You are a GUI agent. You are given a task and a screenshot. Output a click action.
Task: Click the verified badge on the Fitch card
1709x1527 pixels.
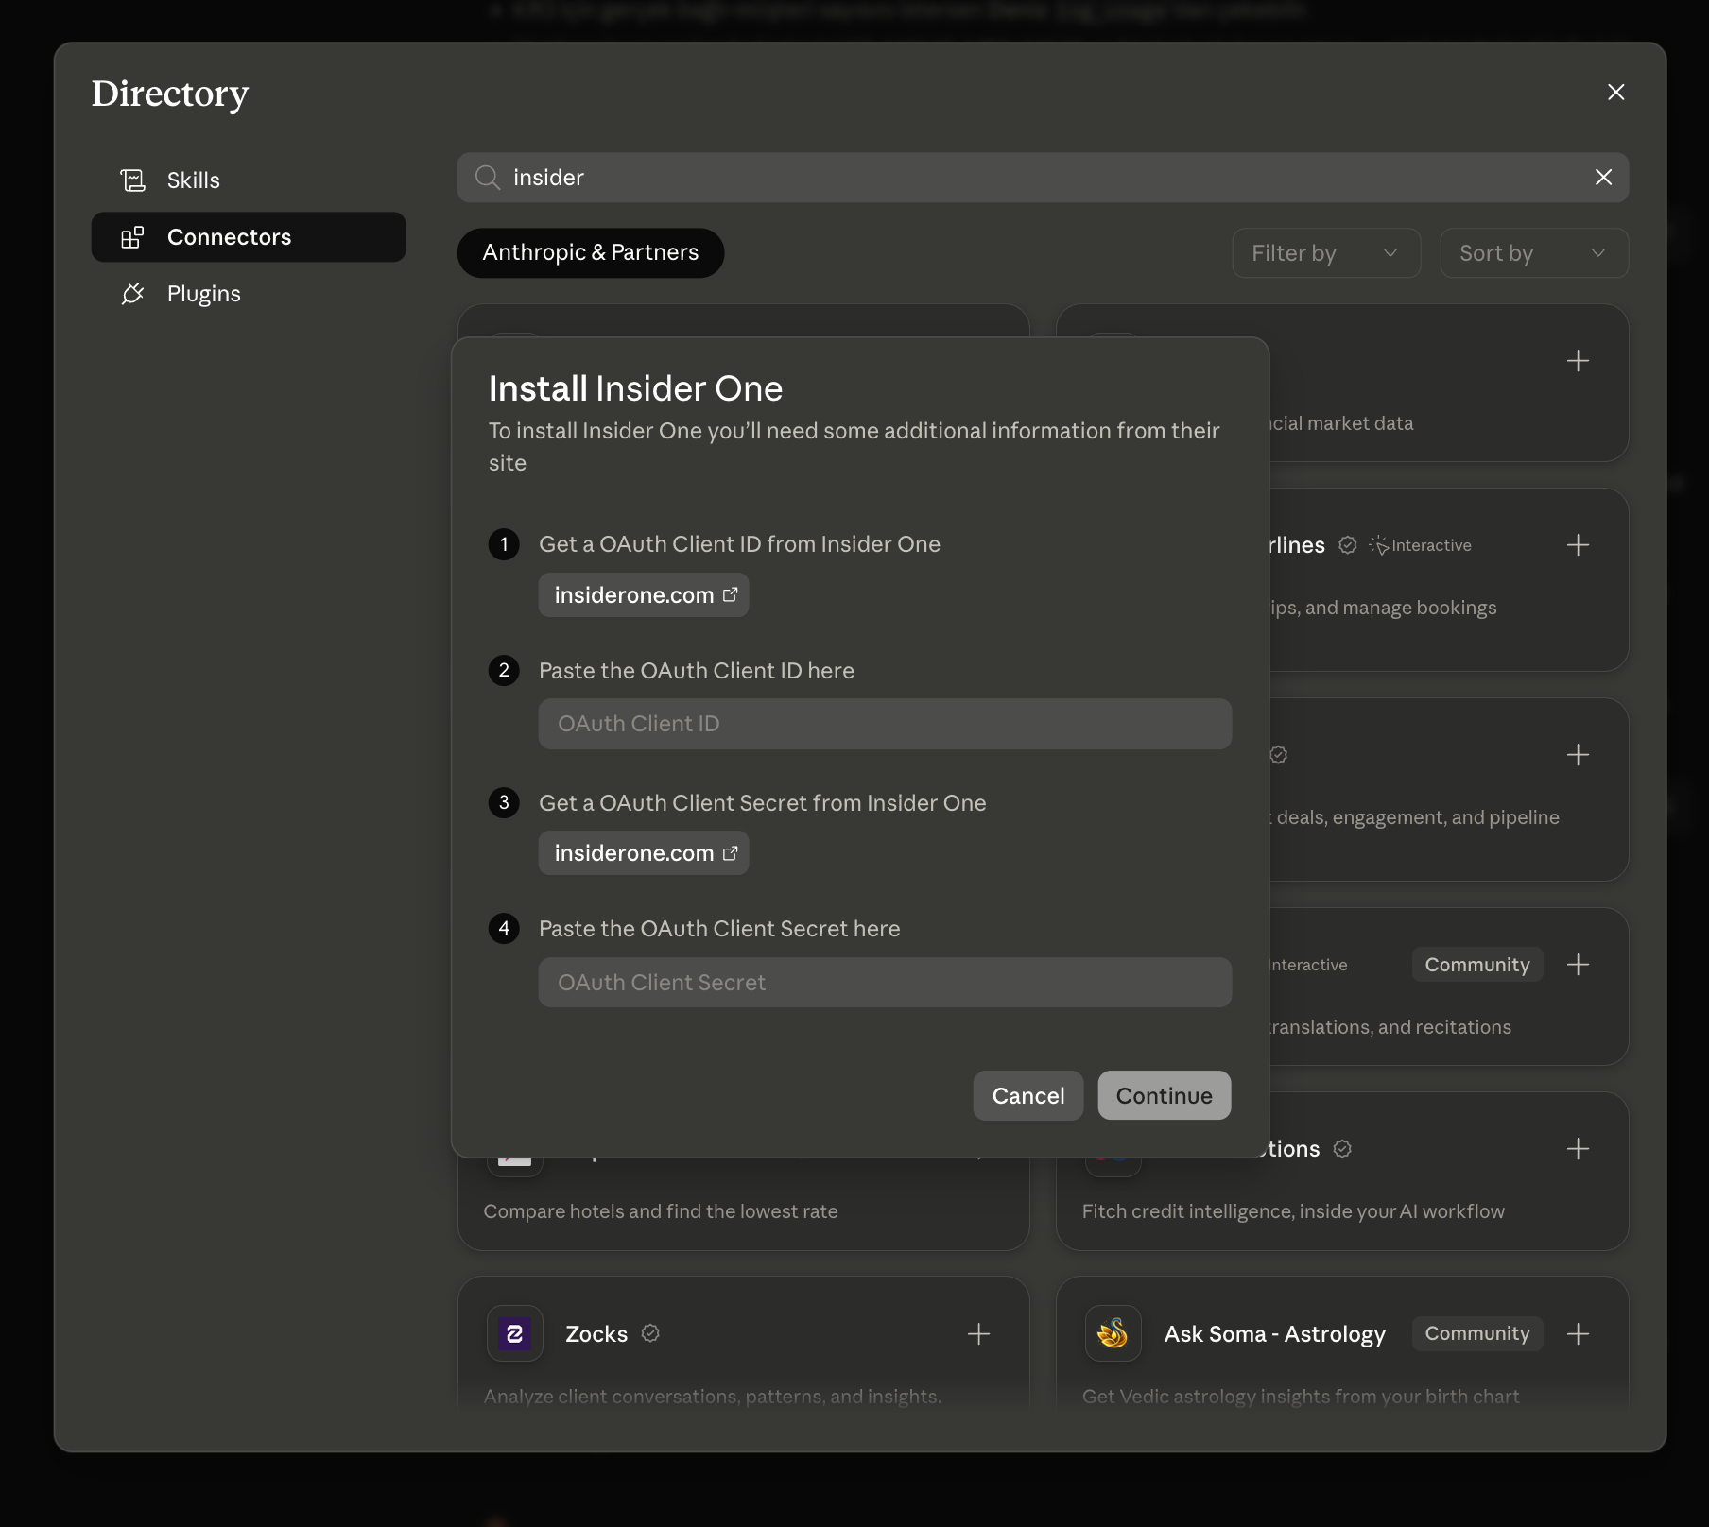coord(1342,1149)
